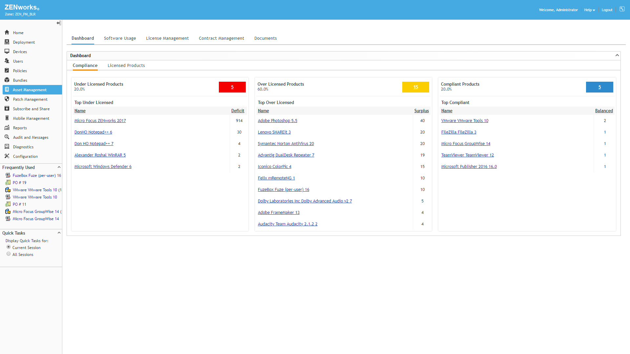Screen dimensions: 630x354
Task: Collapse the Quick Tasks section
Action: (59, 233)
